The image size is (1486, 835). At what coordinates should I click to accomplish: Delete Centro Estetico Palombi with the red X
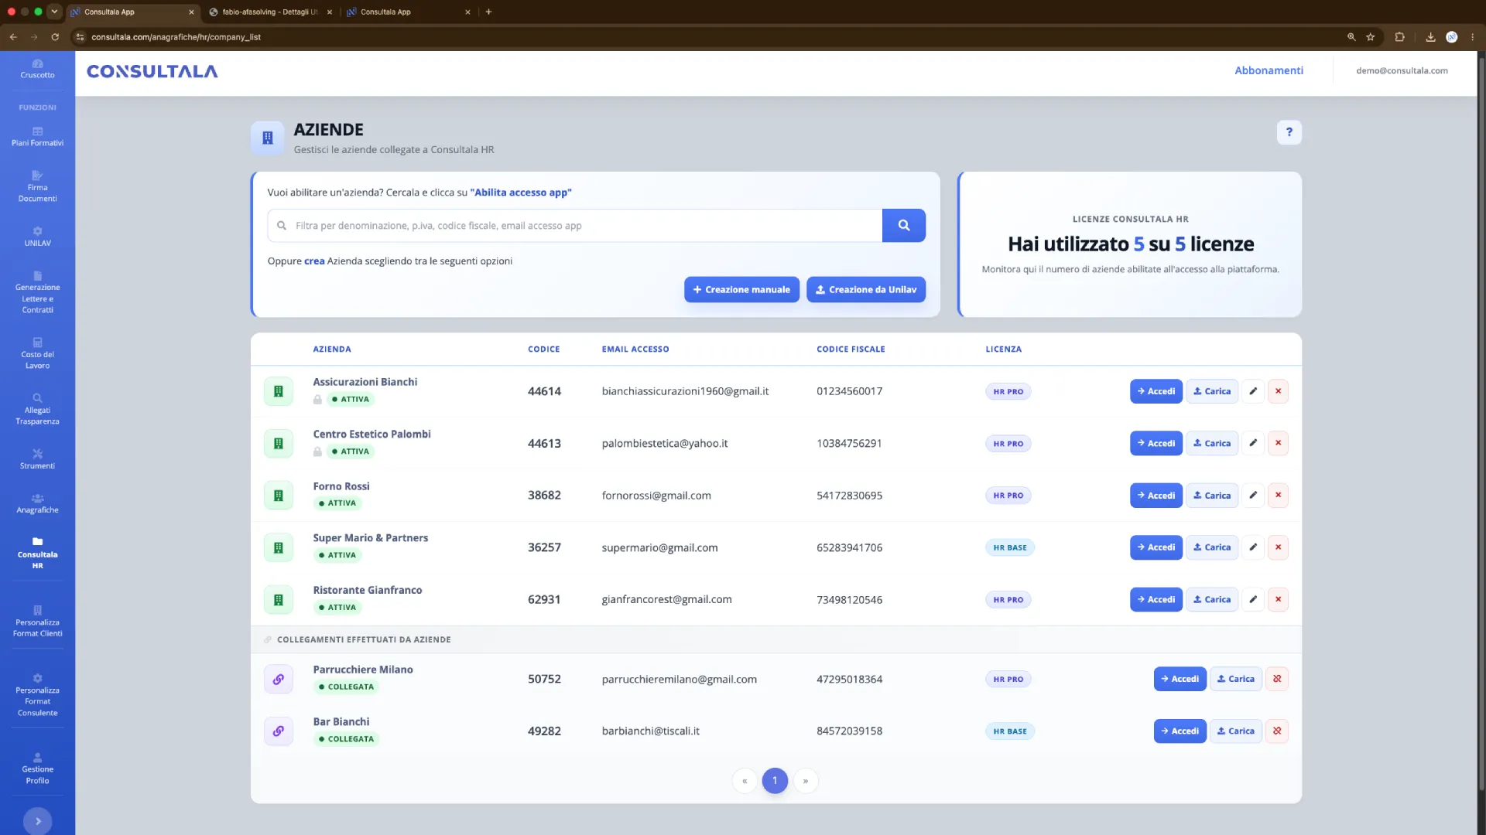coord(1278,443)
